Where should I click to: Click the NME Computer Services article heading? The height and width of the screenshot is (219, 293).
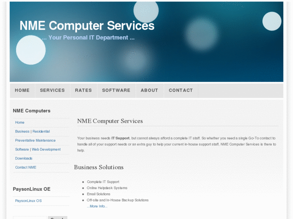pyautogui.click(x=110, y=121)
